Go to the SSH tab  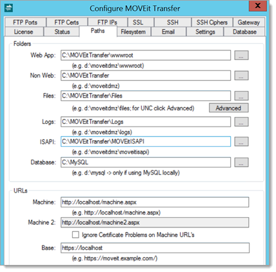pos(173,22)
